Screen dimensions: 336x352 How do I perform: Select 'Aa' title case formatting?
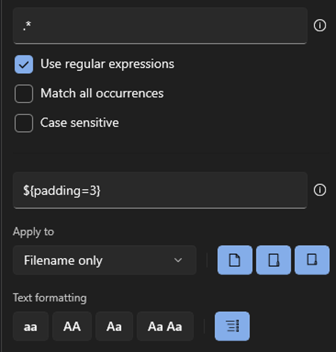click(114, 326)
